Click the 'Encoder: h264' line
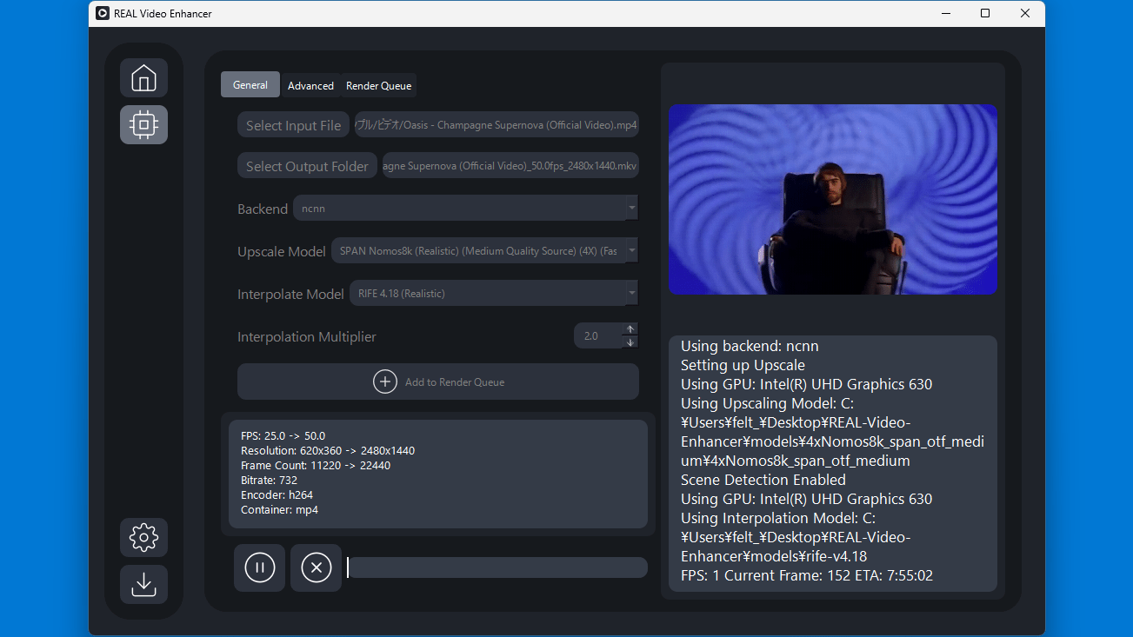The image size is (1133, 637). tap(277, 494)
